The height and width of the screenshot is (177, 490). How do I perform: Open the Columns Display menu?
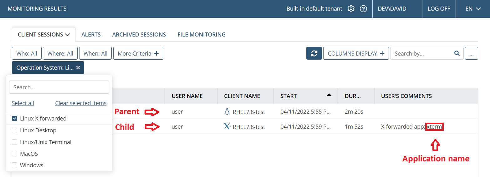click(x=356, y=53)
